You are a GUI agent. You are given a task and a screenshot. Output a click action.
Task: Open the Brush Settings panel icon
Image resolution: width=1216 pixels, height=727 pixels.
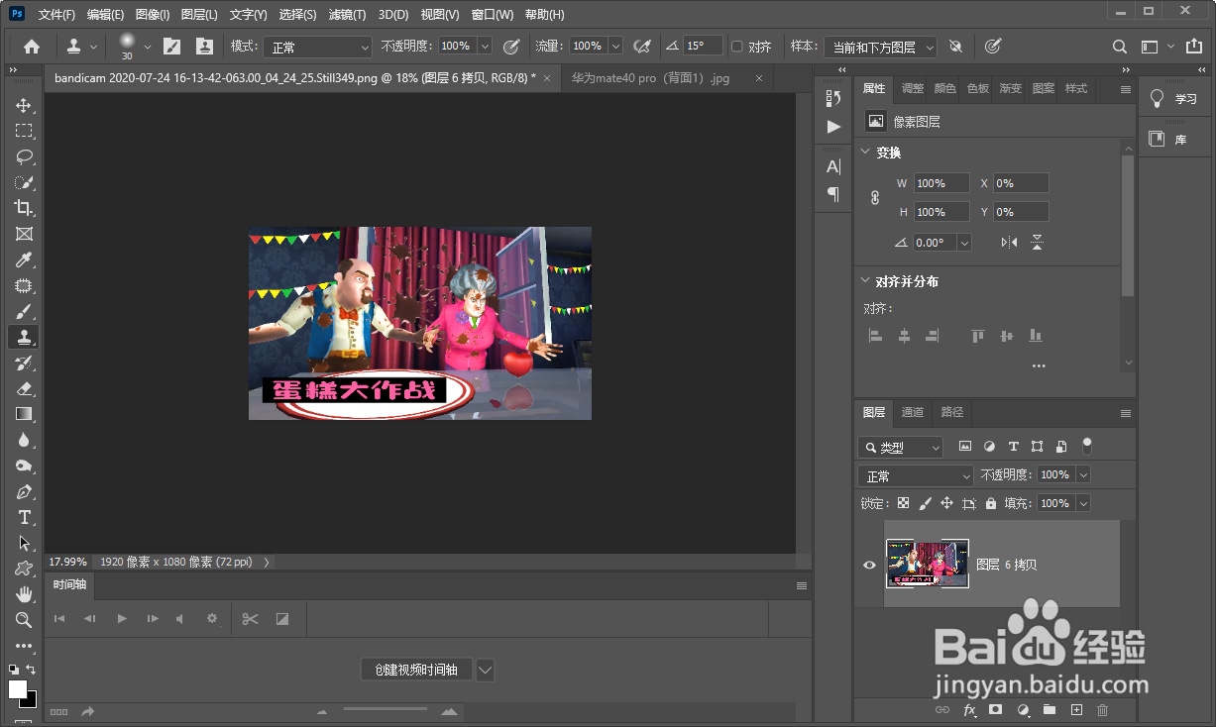(x=171, y=47)
